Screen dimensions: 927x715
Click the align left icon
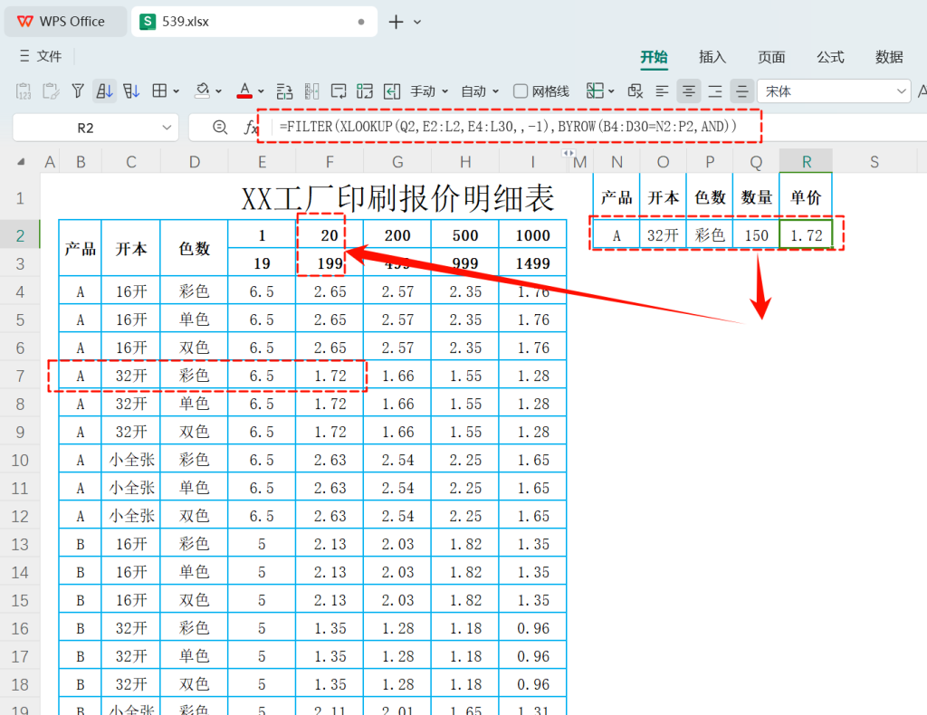pos(662,91)
